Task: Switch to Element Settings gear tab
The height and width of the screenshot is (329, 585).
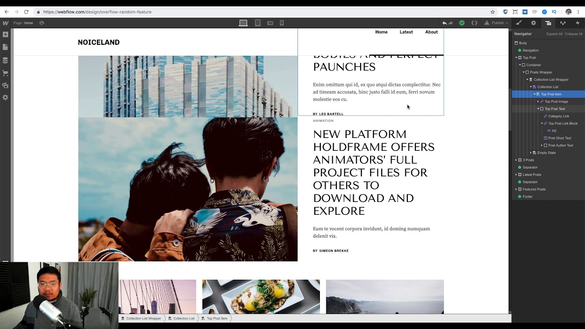Action: coord(533,23)
